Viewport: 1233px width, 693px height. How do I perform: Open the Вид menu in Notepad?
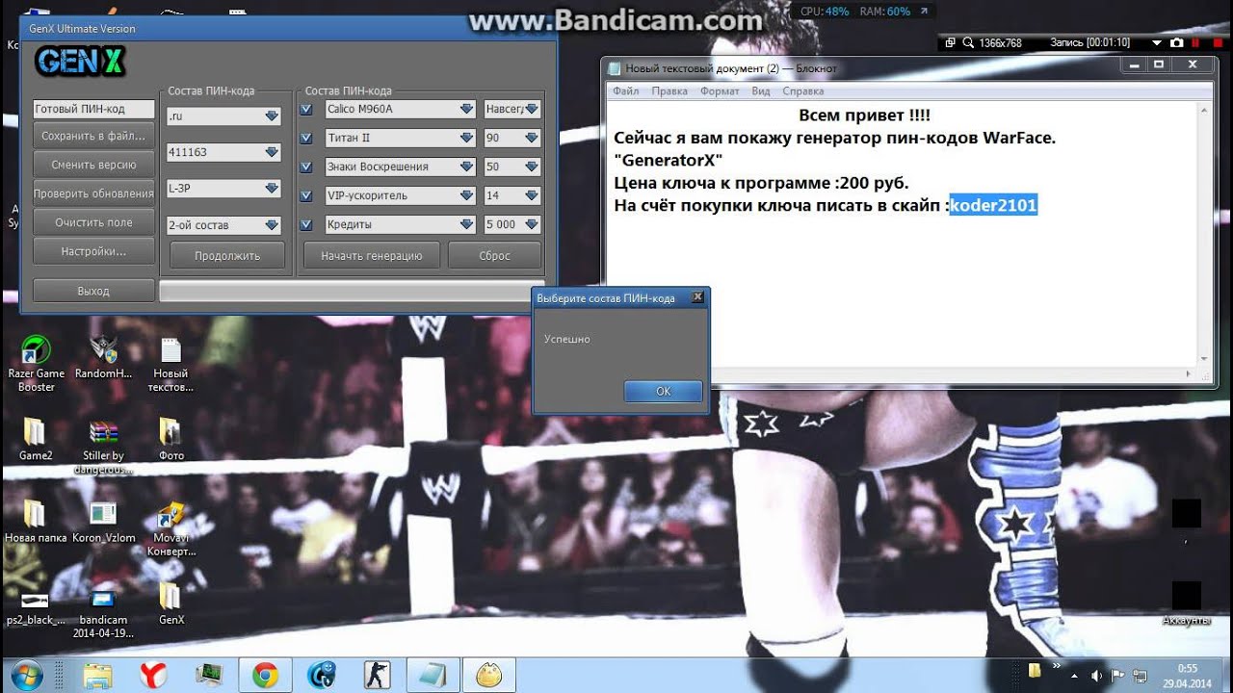[761, 91]
